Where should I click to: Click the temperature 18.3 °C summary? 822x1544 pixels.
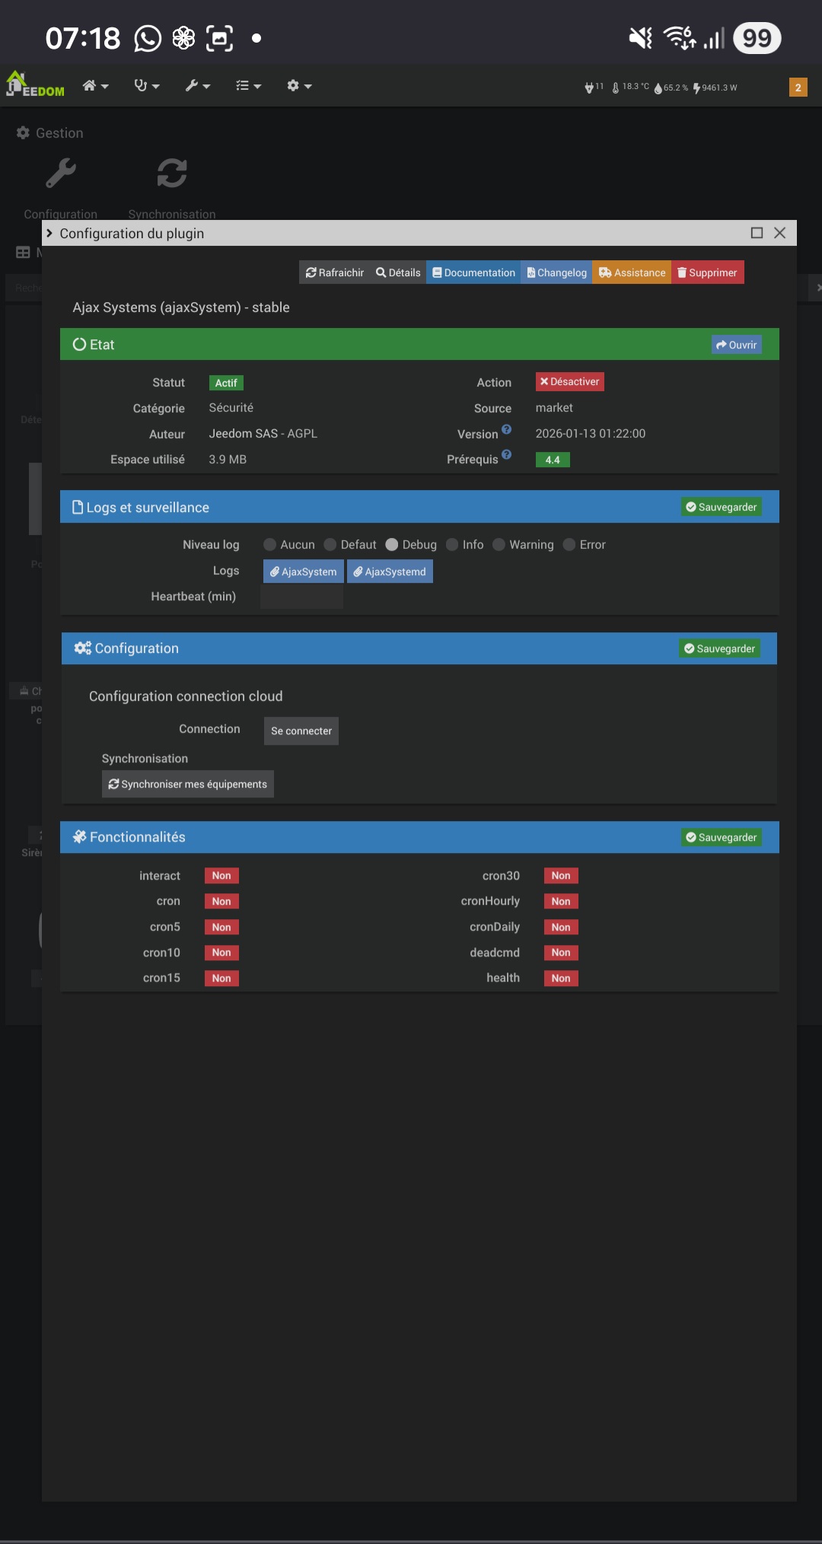pos(630,88)
